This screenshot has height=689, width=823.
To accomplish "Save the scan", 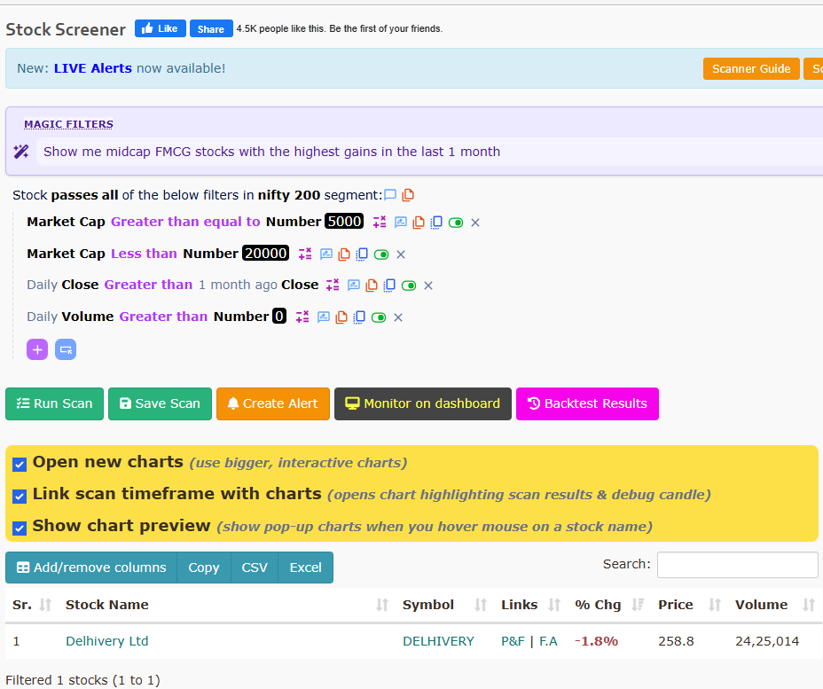I will click(161, 403).
